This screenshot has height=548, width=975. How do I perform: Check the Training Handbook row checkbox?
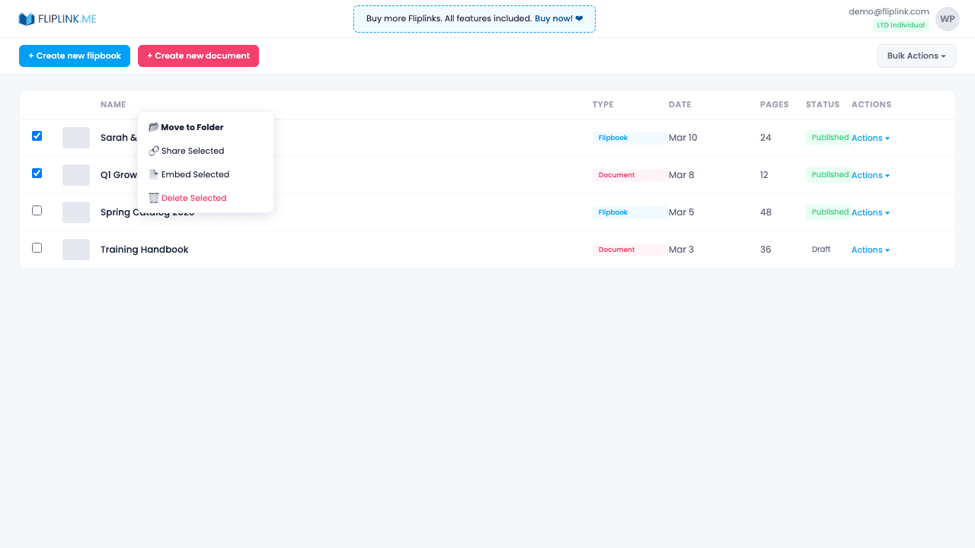pyautogui.click(x=37, y=247)
